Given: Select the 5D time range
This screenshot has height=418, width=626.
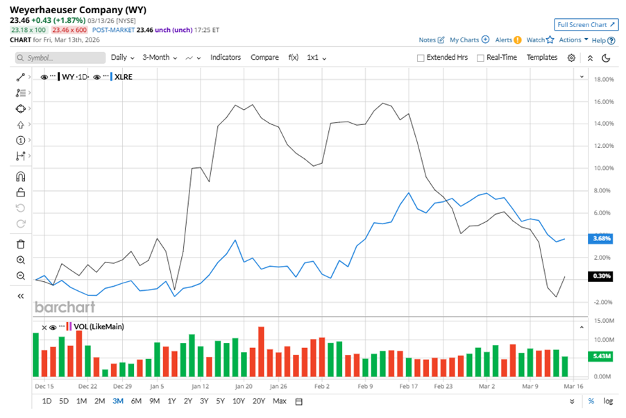Looking at the screenshot, I should [64, 401].
